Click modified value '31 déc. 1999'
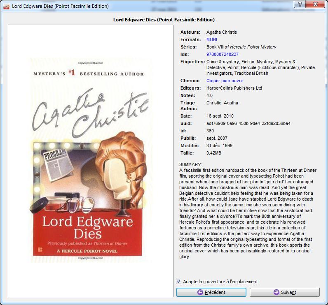Viewport: 328px width, 305px height. click(219, 146)
